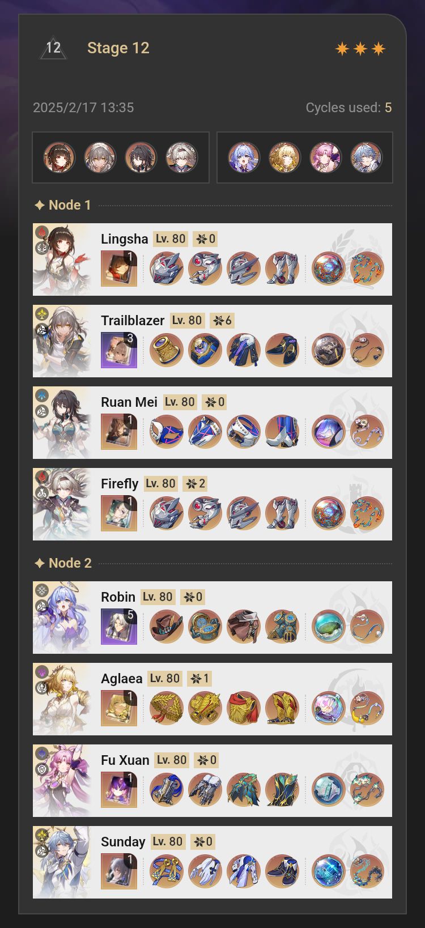Image resolution: width=425 pixels, height=928 pixels.
Task: Click the Stage 12 title
Action: pos(118,48)
